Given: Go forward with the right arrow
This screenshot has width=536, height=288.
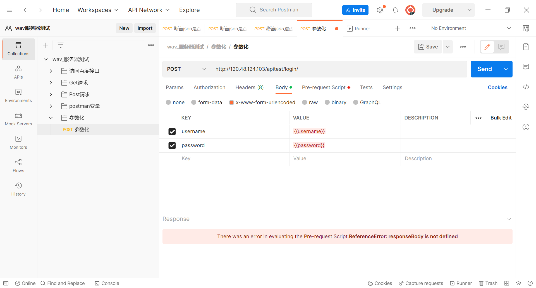Looking at the screenshot, I should pos(39,10).
